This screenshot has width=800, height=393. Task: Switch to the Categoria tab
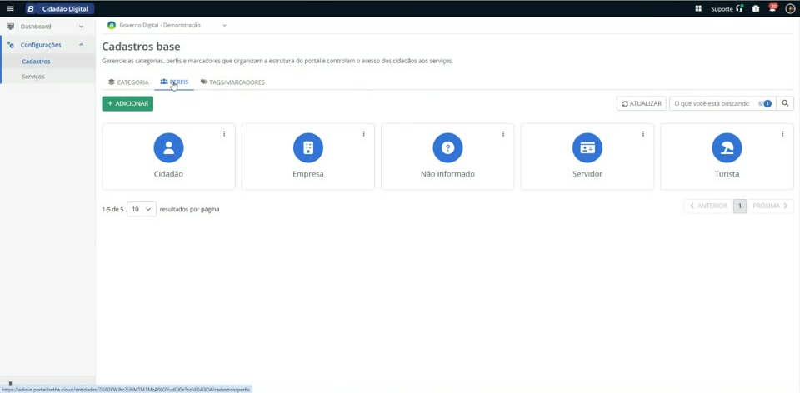(x=128, y=82)
